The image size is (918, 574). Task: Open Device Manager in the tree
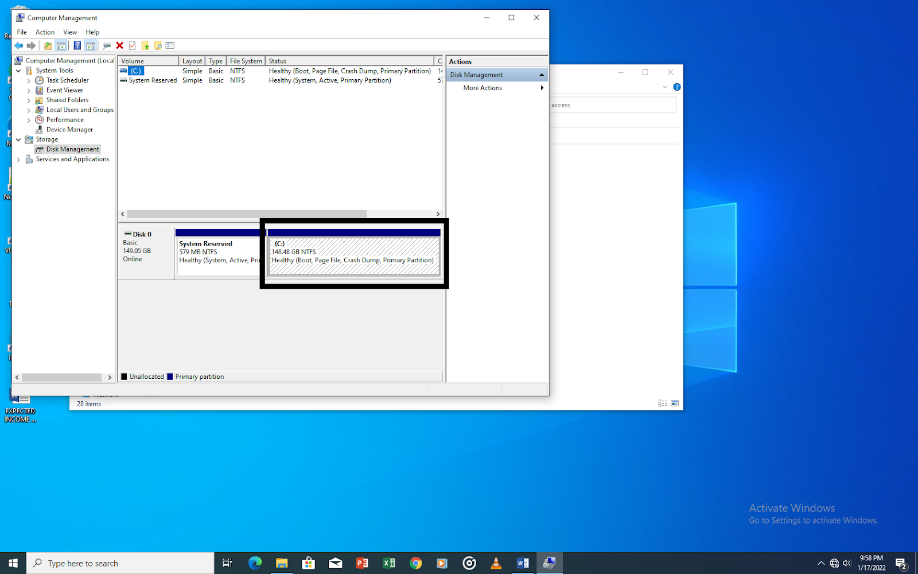(x=69, y=130)
